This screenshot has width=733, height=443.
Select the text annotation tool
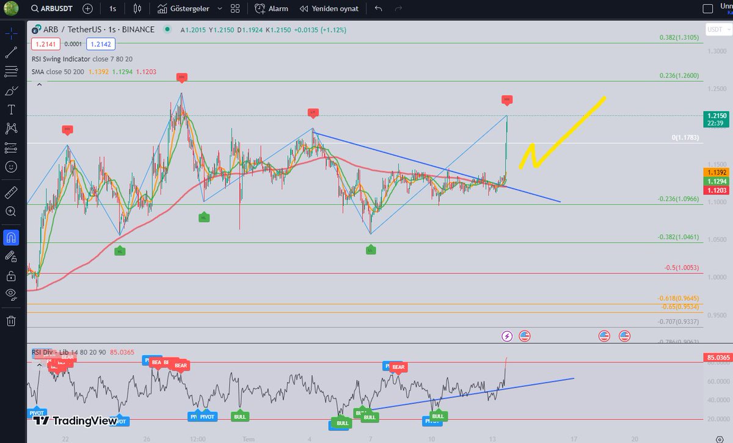11,110
